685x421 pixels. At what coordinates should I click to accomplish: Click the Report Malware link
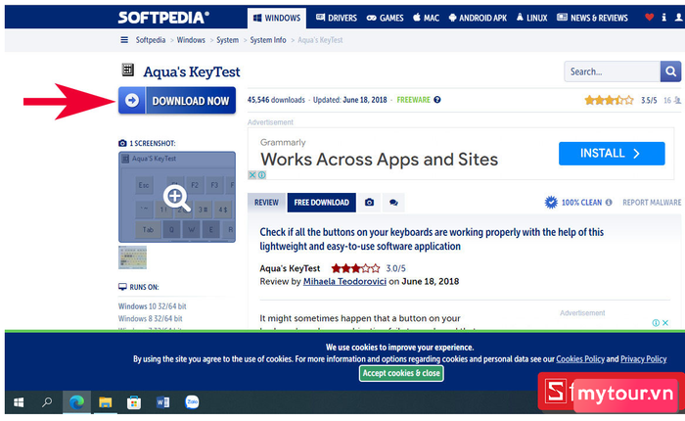click(x=652, y=203)
